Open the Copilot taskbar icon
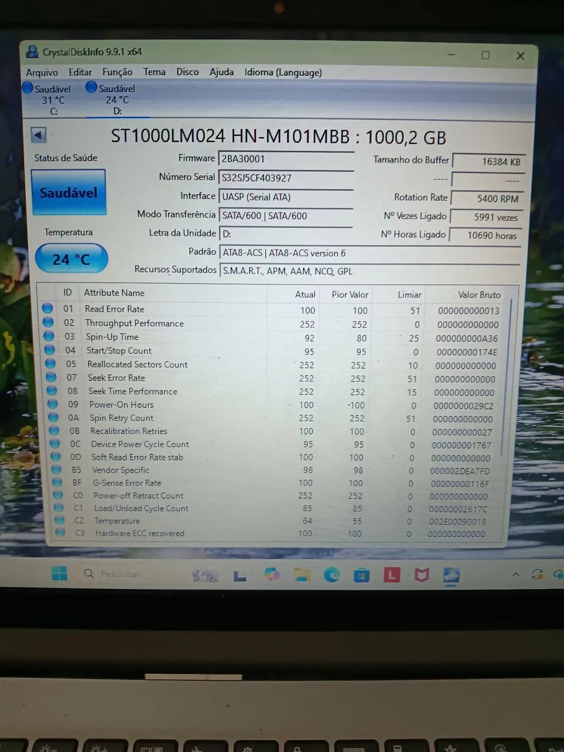The width and height of the screenshot is (564, 752). [272, 574]
